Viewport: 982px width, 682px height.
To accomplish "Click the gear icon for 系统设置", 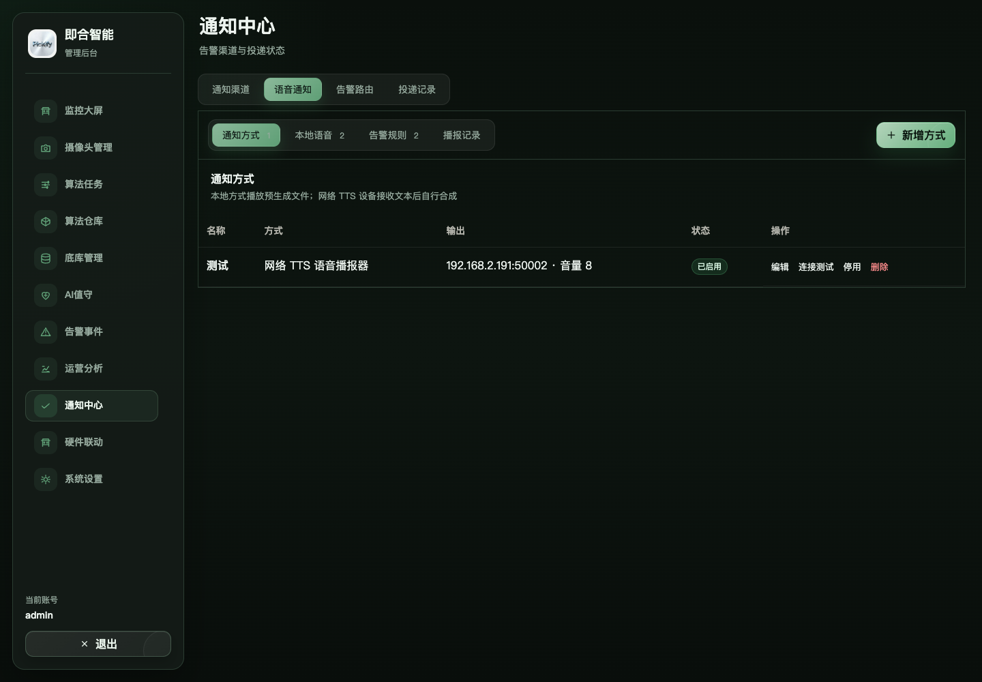I will pyautogui.click(x=46, y=479).
